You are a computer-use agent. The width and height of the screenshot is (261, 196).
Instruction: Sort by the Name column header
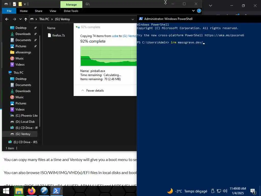click(51, 28)
